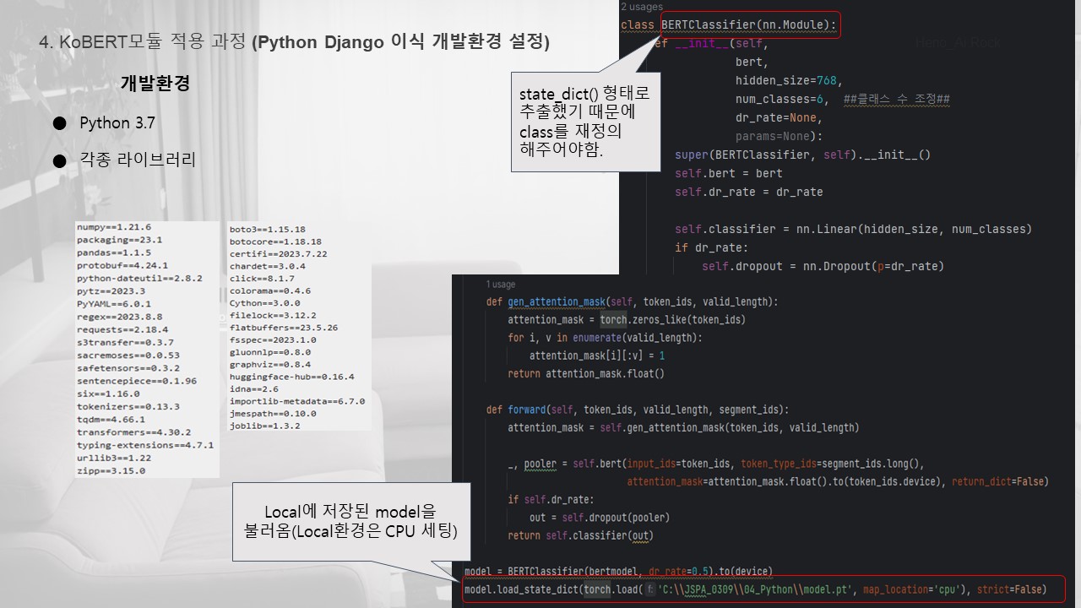Select the huggingface-hub==0.16.4 line
The height and width of the screenshot is (608, 1081).
(x=292, y=377)
